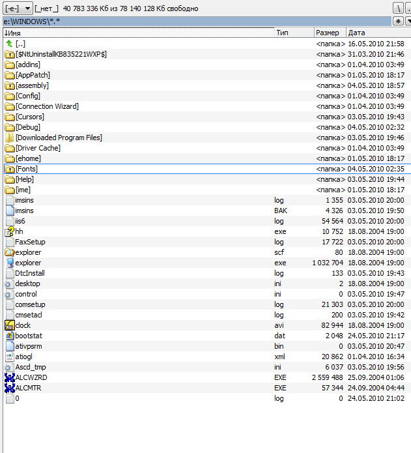
Task: Sort file list by Тип column
Action: tap(294, 33)
